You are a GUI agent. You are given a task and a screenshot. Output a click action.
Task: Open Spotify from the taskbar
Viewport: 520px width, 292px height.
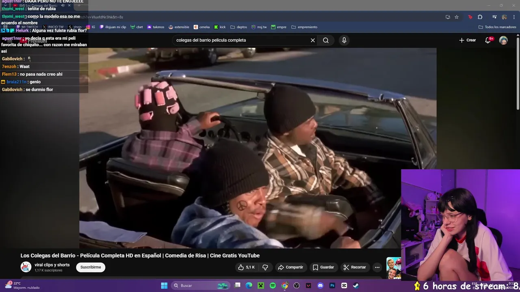(x=273, y=286)
